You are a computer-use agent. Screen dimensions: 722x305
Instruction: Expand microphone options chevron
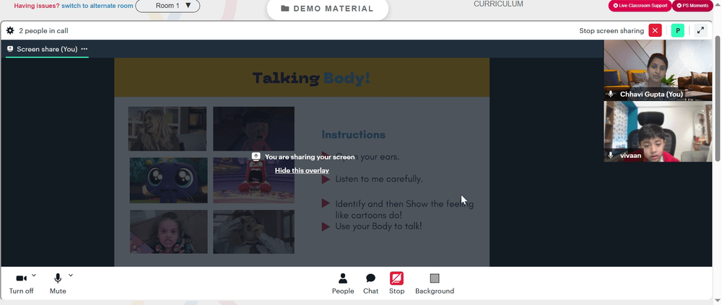click(x=71, y=275)
